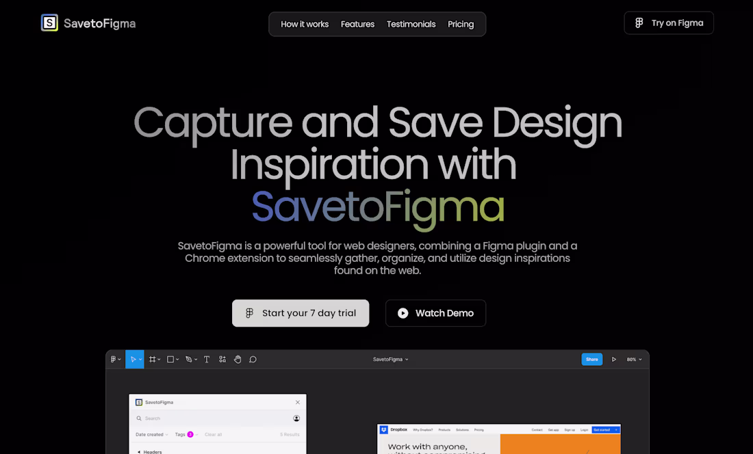Select the Pen tool
This screenshot has height=454, width=753.
[x=189, y=359]
